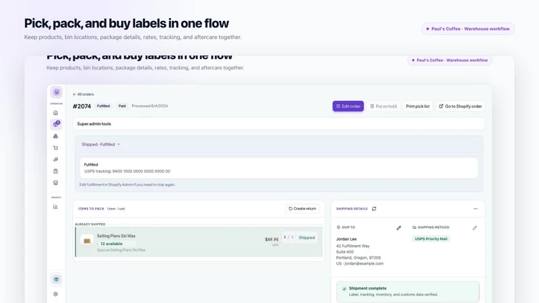Click the 12 available stock text
The height and width of the screenshot is (303, 539).
[x=111, y=244]
